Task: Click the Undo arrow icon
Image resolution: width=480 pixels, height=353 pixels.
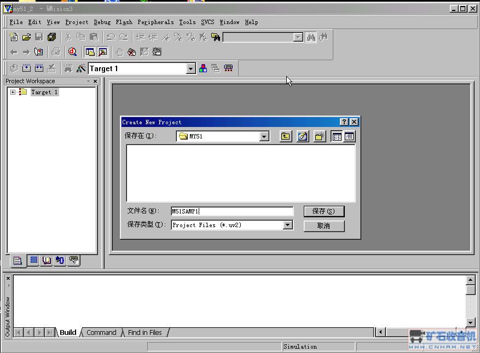Action: coord(111,37)
